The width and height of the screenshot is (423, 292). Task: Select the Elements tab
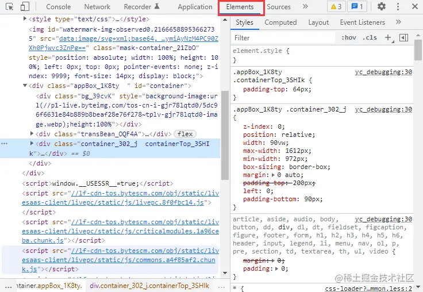point(240,7)
